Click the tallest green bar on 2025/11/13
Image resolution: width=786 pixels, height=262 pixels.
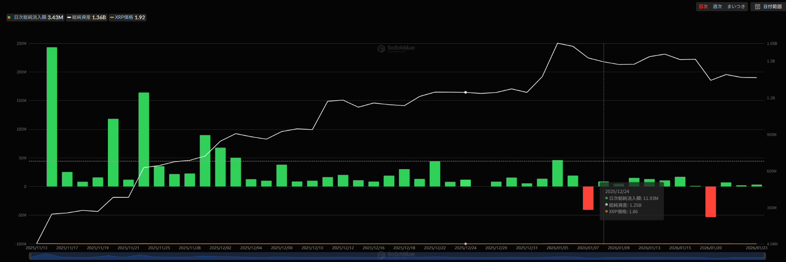52,116
